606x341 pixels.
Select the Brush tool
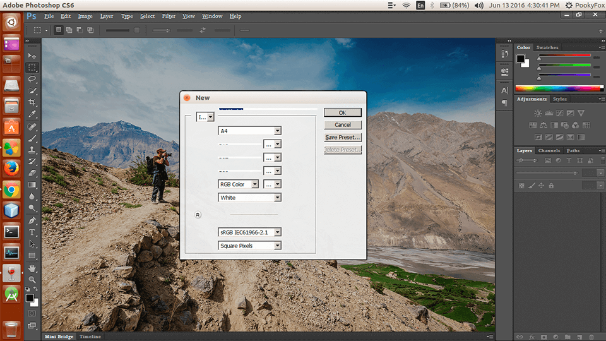[32, 138]
